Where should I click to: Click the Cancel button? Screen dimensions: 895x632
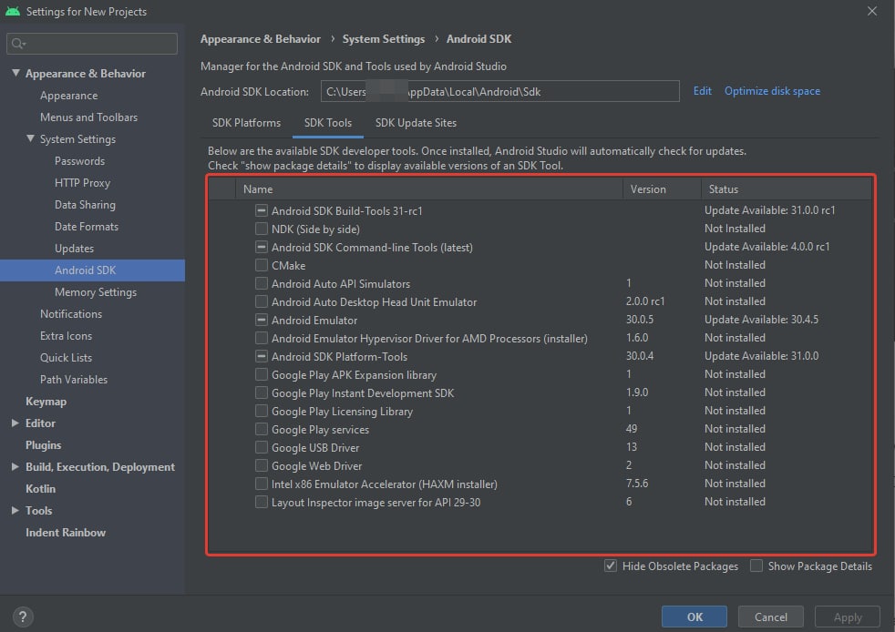coord(770,617)
